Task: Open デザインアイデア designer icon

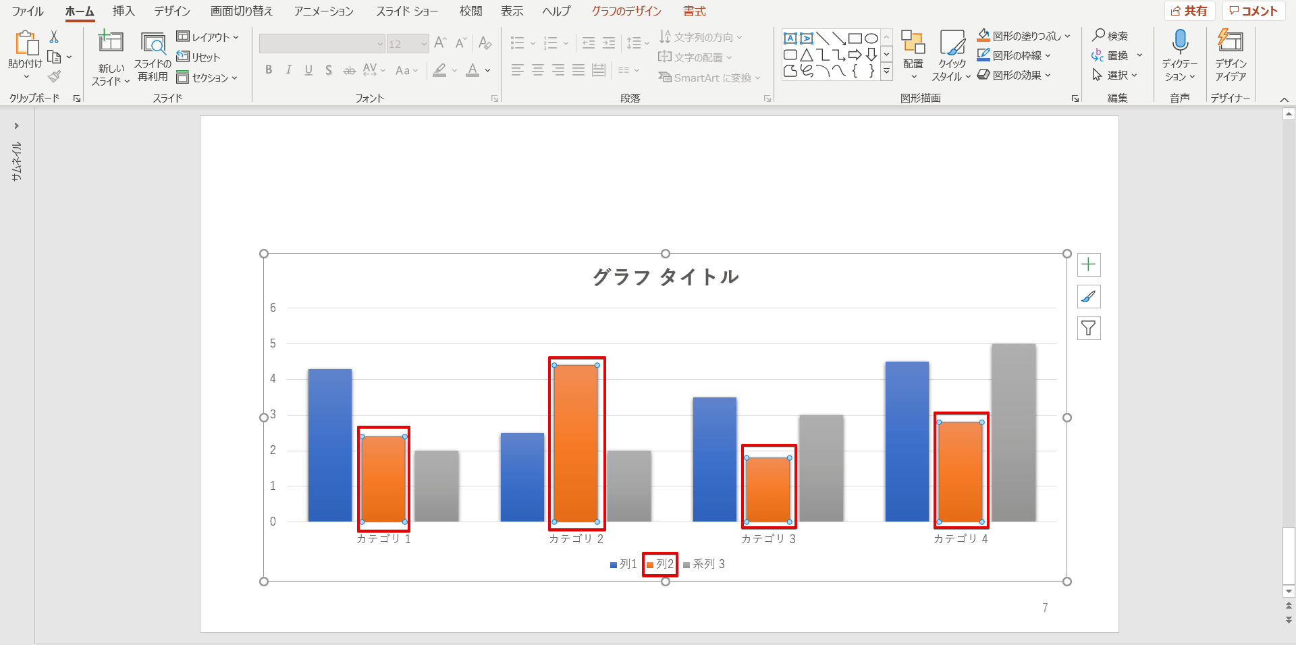Action: (x=1231, y=40)
